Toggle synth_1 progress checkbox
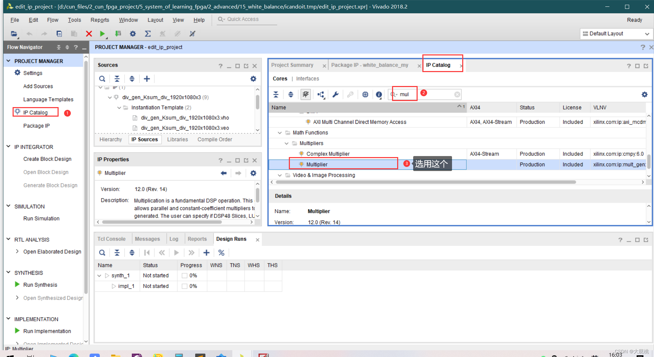 (x=184, y=275)
